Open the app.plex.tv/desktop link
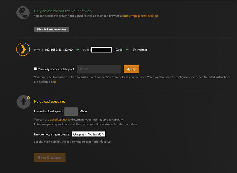 click(x=140, y=16)
